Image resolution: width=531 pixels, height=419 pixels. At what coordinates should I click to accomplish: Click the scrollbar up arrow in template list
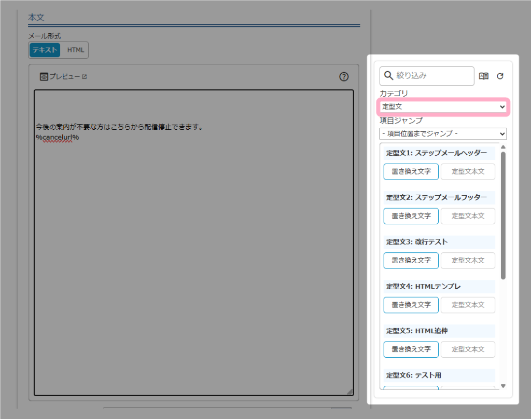(x=502, y=147)
